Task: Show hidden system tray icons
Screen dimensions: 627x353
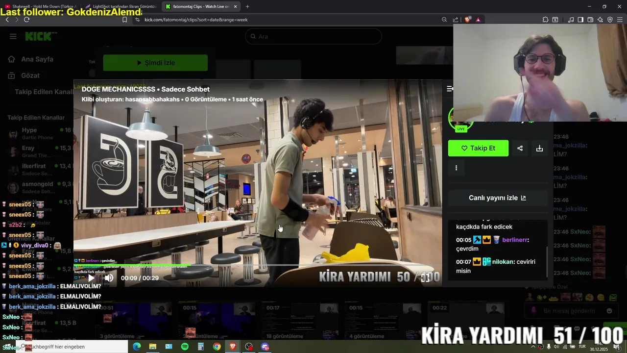Action: coord(533,347)
